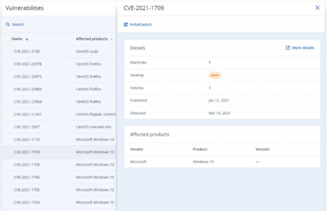Select the CVE-2021-1708 row
The width and height of the screenshot is (327, 211).
pyautogui.click(x=60, y=165)
